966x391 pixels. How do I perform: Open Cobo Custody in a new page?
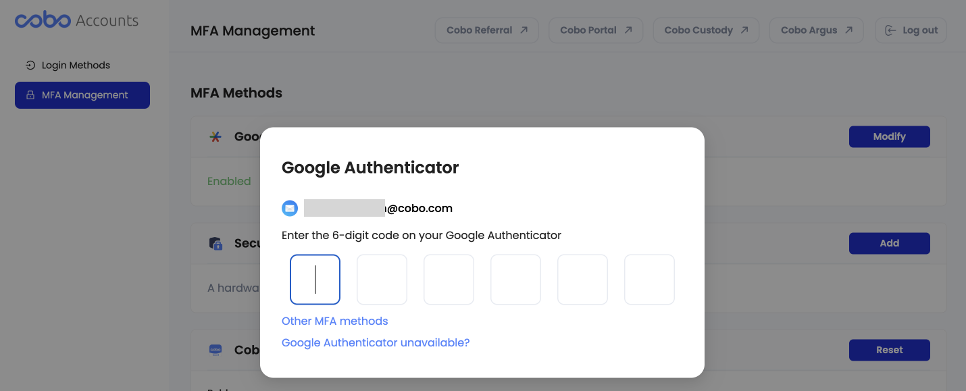(706, 30)
